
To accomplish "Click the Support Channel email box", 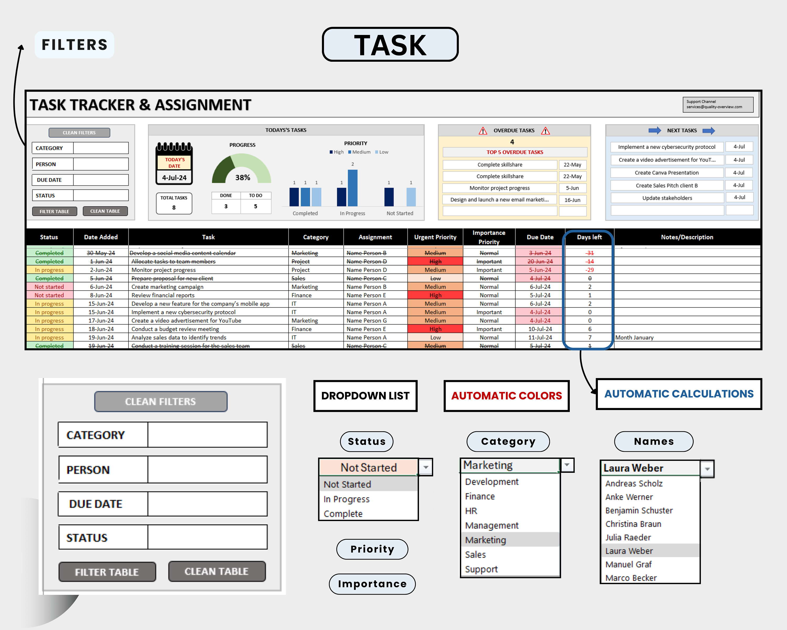I will (x=718, y=105).
